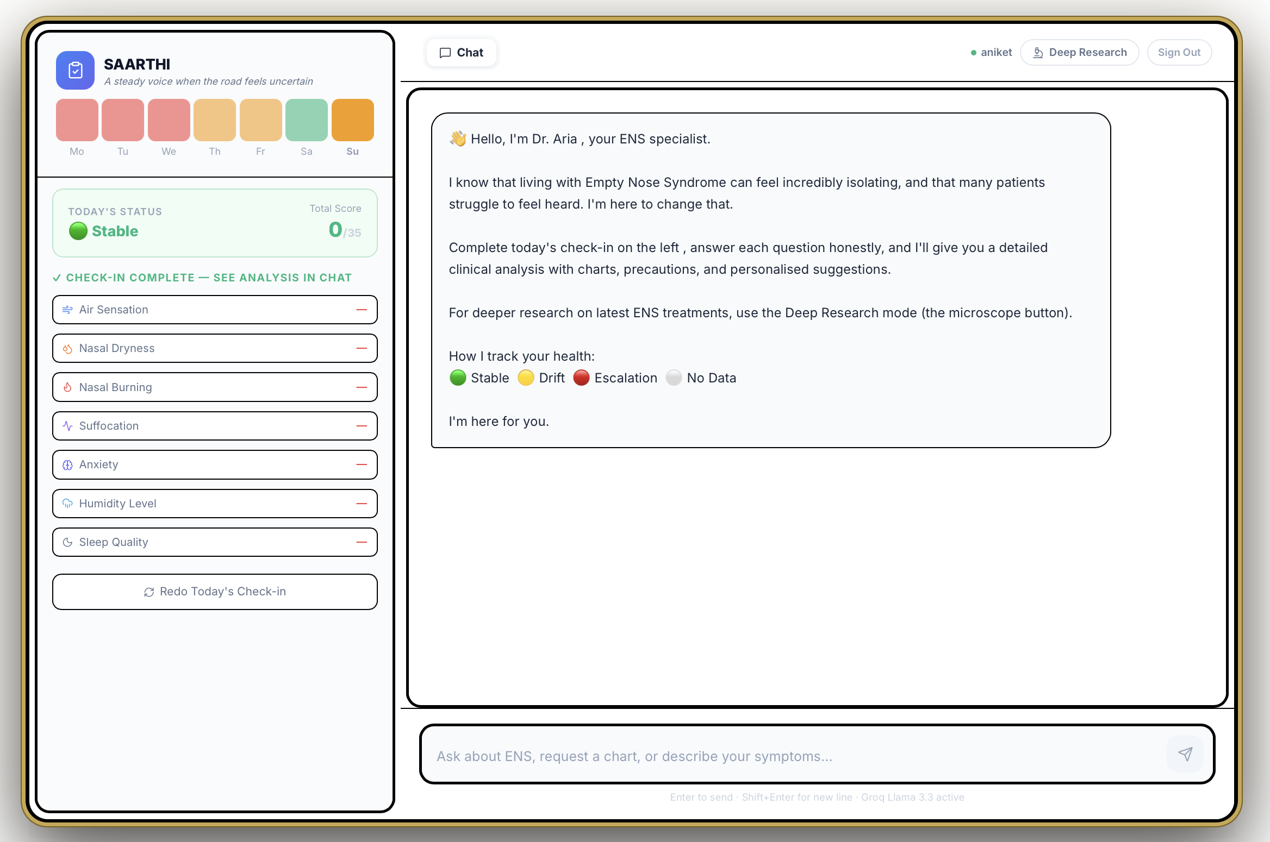Click the send paper-plane icon
The image size is (1270, 842).
(x=1185, y=754)
